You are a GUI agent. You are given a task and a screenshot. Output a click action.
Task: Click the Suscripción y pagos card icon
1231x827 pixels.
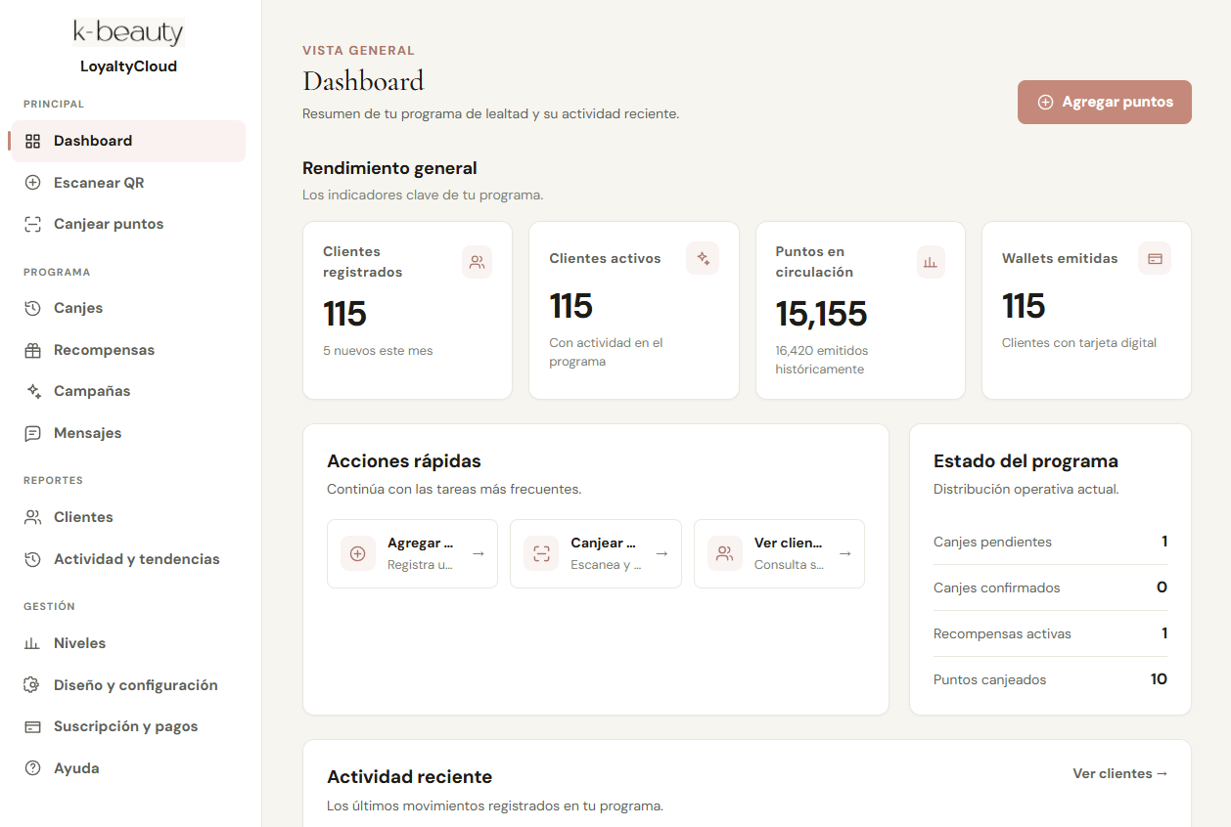point(32,726)
